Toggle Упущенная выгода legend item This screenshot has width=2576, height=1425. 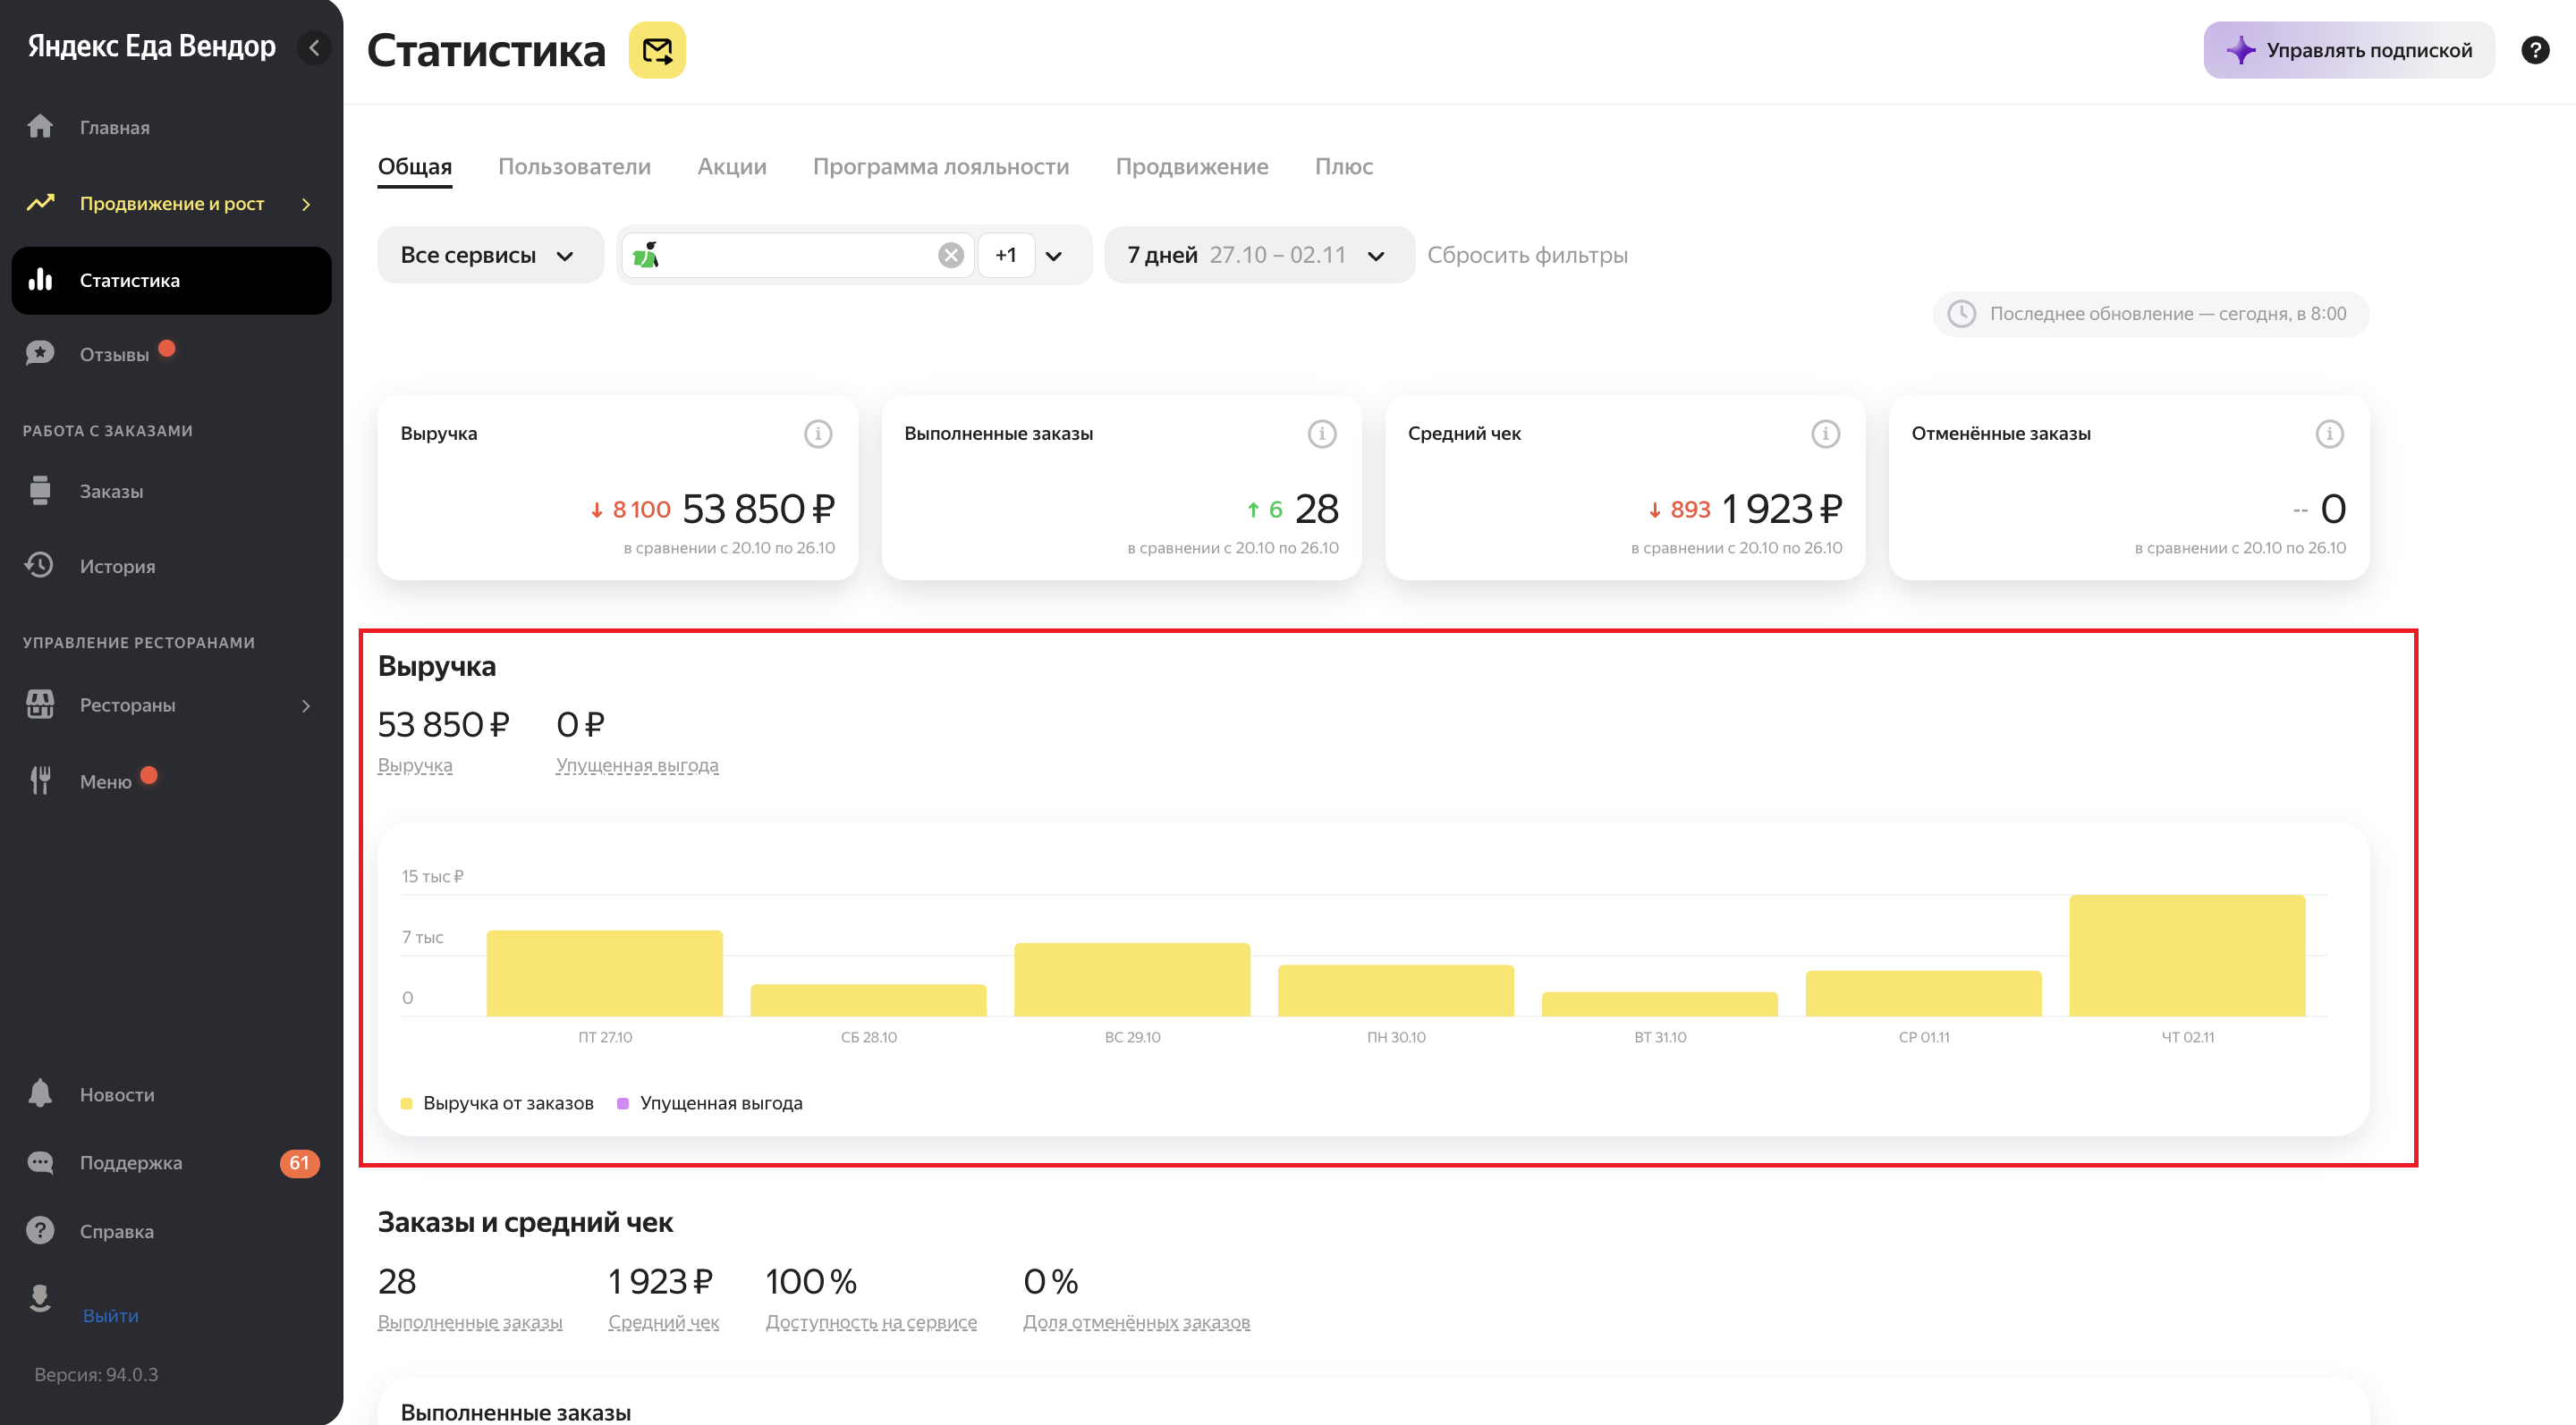tap(710, 1103)
